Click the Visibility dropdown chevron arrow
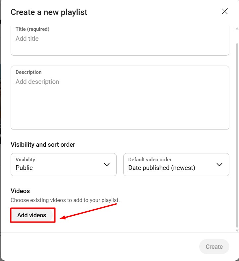Image resolution: width=239 pixels, height=261 pixels. pyautogui.click(x=107, y=165)
